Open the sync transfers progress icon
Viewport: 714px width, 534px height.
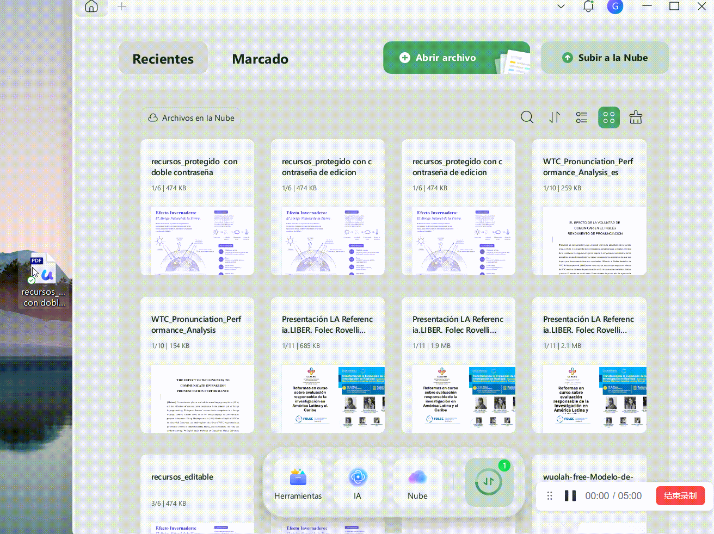point(489,482)
